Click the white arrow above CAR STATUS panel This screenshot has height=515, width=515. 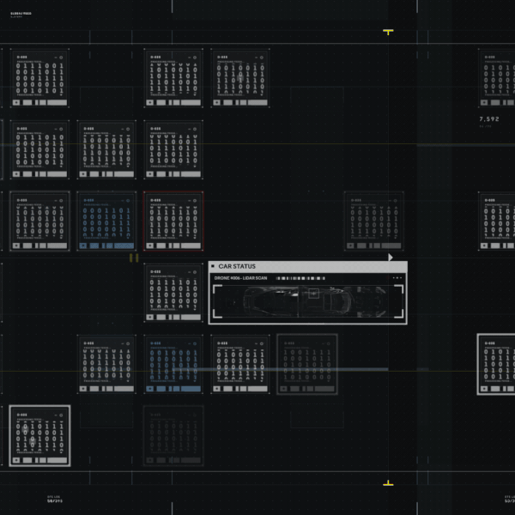pyautogui.click(x=391, y=257)
